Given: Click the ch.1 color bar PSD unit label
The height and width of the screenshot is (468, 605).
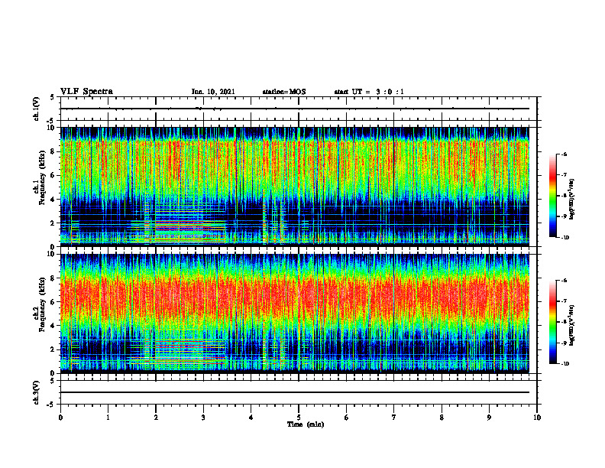Looking at the screenshot, I should pos(572,200).
